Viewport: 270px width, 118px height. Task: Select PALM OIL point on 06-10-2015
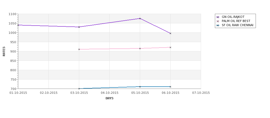pos(171,47)
